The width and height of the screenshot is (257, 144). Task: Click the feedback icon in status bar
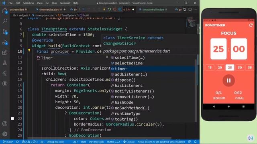tap(190, 142)
